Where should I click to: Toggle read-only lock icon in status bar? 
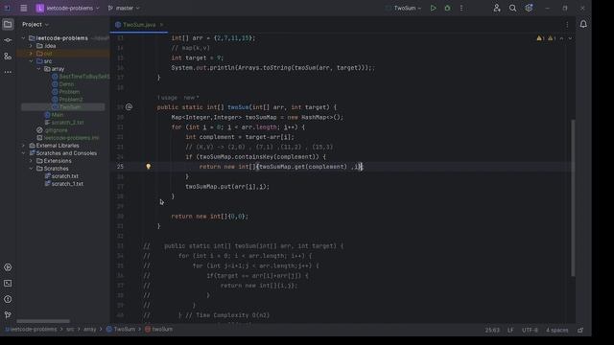580,330
